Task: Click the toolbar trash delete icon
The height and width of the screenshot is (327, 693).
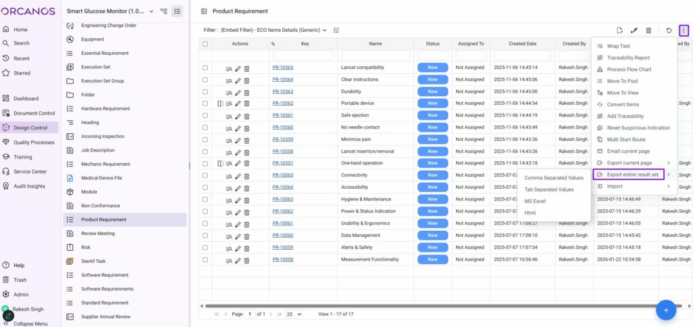Action: coord(648,30)
